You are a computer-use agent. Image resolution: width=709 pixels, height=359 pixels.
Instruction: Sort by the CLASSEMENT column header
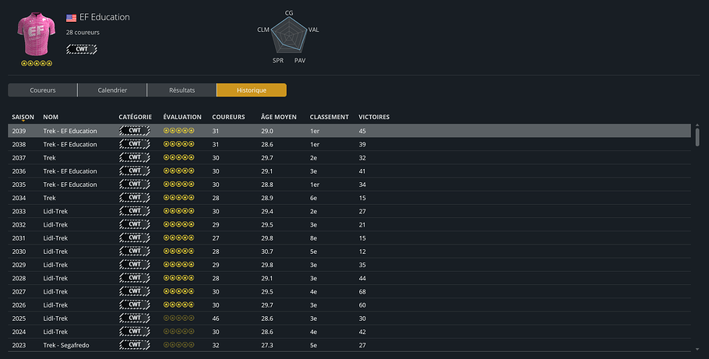tap(329, 117)
